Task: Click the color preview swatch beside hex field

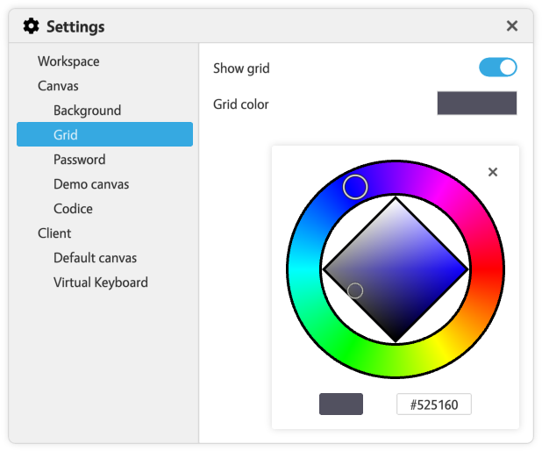Action: click(x=341, y=404)
